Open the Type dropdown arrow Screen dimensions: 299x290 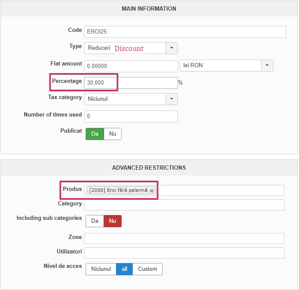(171, 48)
